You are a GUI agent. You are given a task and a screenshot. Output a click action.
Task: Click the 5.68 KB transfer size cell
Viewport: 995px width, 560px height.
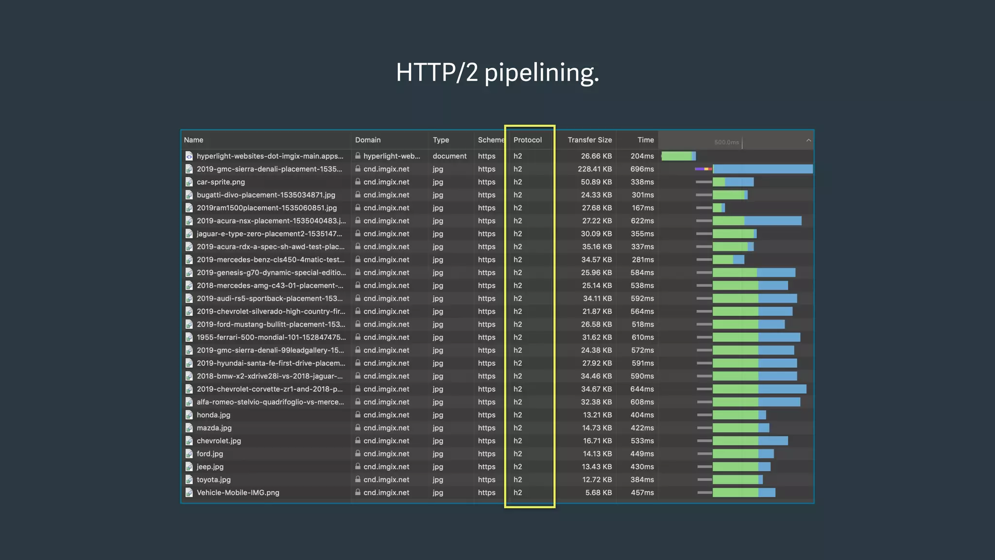pos(599,492)
